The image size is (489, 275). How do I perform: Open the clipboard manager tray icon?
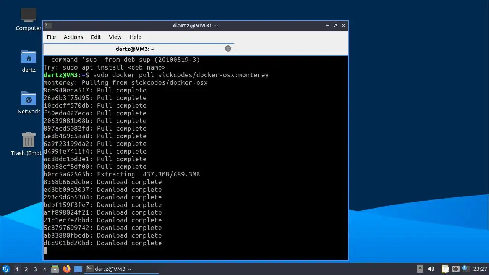(x=445, y=269)
